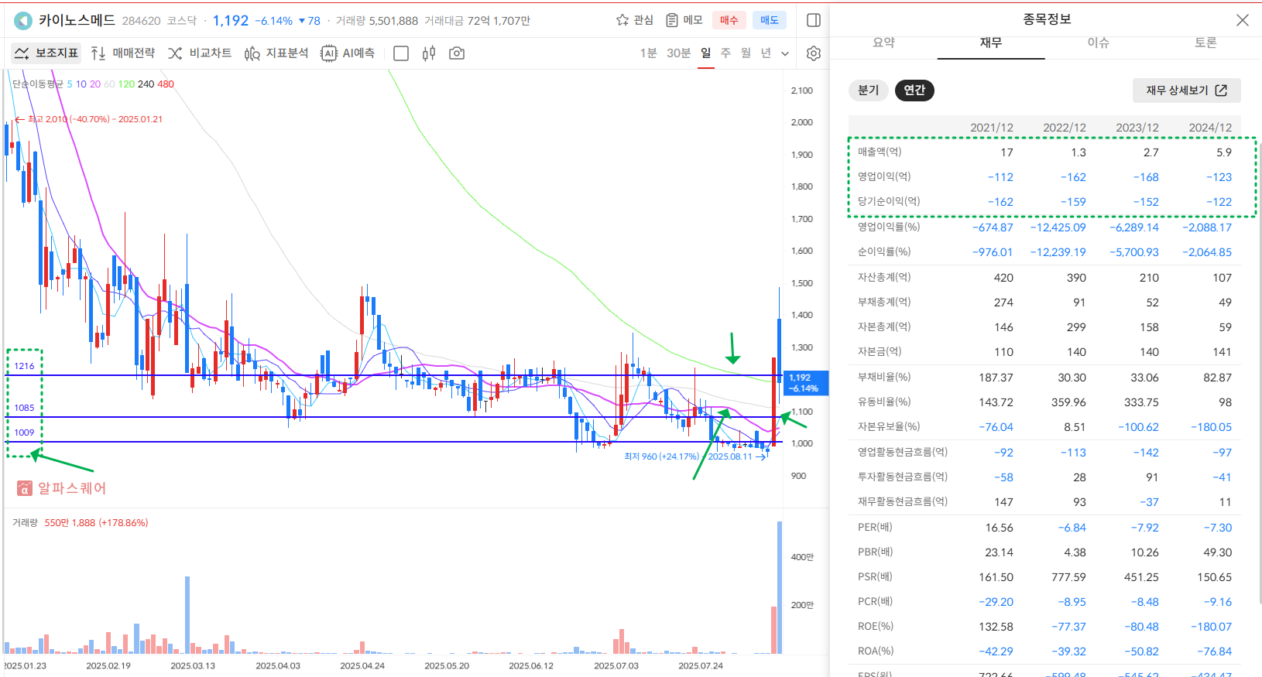Open AI예측 prediction tool
1262x677 pixels.
(348, 53)
